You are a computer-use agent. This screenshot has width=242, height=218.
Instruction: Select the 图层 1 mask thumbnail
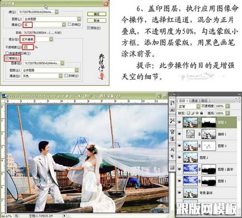pos(209,181)
